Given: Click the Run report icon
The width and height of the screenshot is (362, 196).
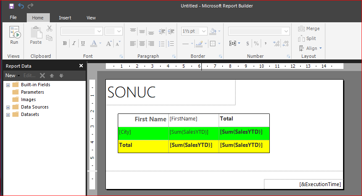Looking at the screenshot, I should click(14, 32).
